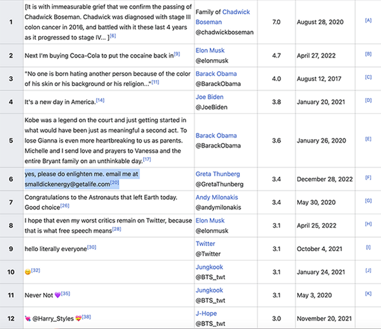Click date January 26, 2020

coord(321,140)
